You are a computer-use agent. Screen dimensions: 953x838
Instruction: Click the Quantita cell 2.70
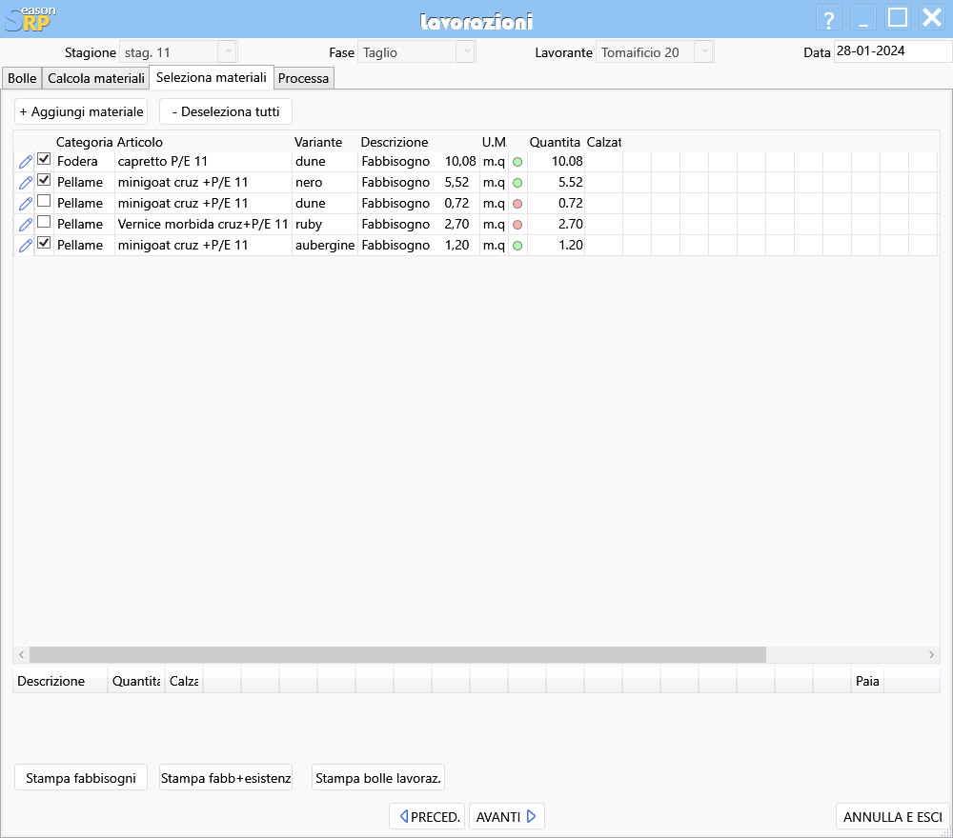556,225
